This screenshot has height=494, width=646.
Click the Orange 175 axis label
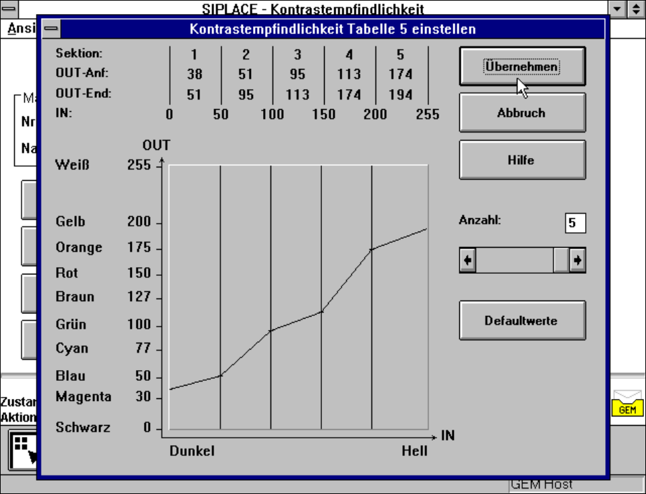[103, 247]
